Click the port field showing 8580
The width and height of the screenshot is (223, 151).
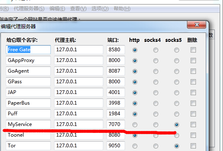(116, 50)
